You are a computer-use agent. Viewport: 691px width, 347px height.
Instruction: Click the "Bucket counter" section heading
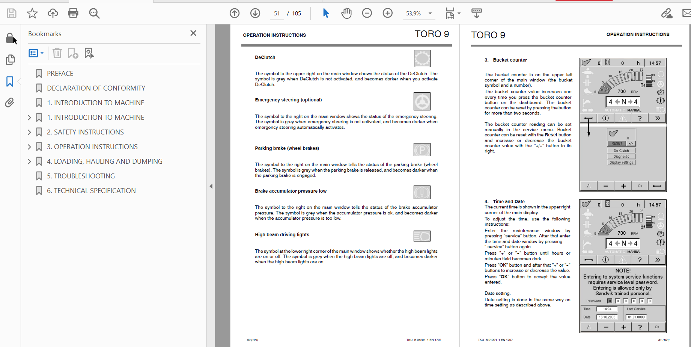pos(510,60)
